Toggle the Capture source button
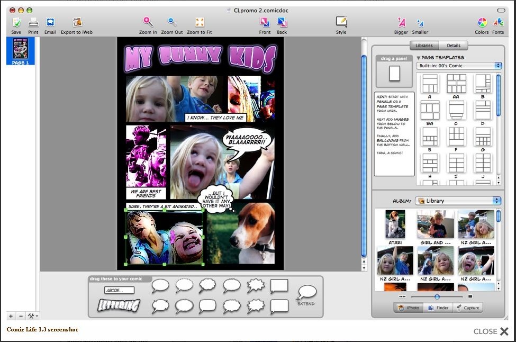Viewport: 516px width, 342px height. [x=467, y=308]
